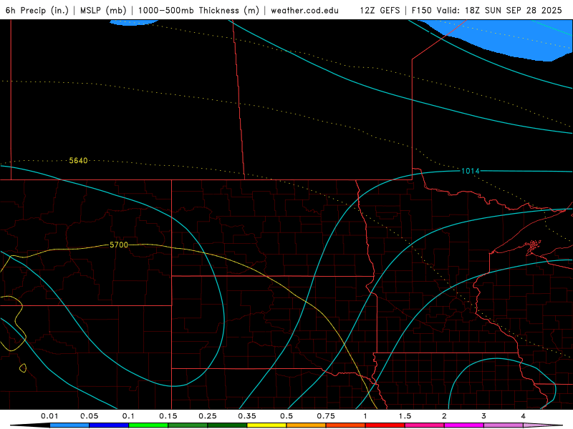The image size is (573, 429).
Task: Click the 0.75 legend value
Action: click(x=326, y=416)
